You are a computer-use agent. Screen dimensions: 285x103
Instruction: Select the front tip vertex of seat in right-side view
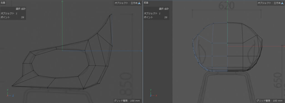12,86
